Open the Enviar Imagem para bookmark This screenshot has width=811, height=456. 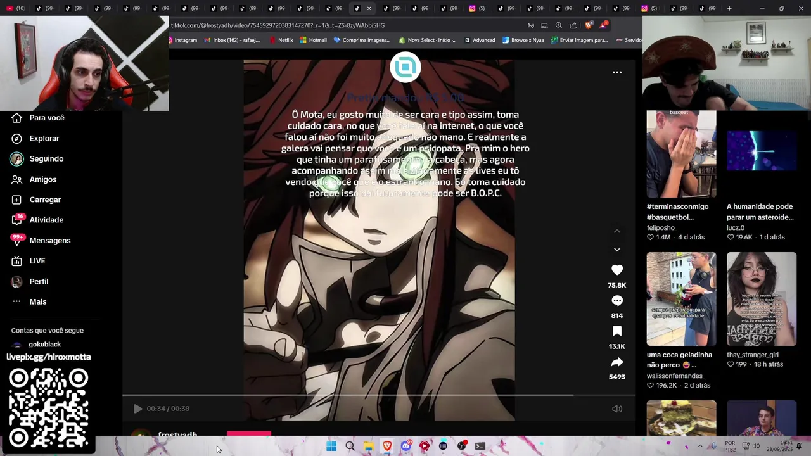pos(580,40)
